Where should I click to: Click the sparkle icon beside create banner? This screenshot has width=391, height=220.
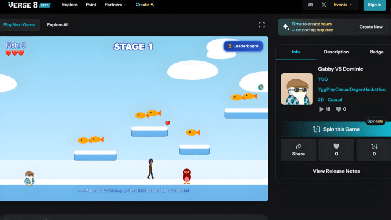coord(286,27)
